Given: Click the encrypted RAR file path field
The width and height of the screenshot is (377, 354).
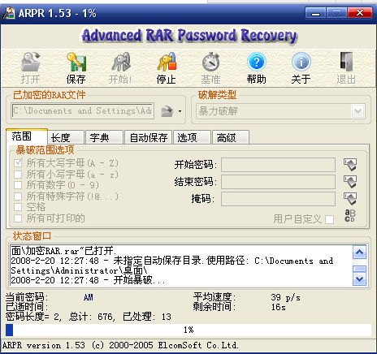Looking at the screenshot, I should click(83, 110).
